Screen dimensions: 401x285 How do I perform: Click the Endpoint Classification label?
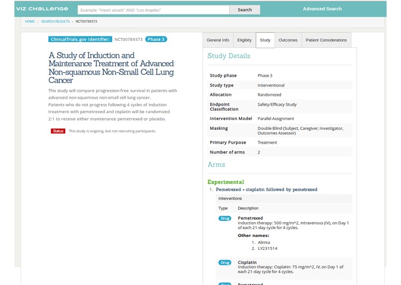224,107
